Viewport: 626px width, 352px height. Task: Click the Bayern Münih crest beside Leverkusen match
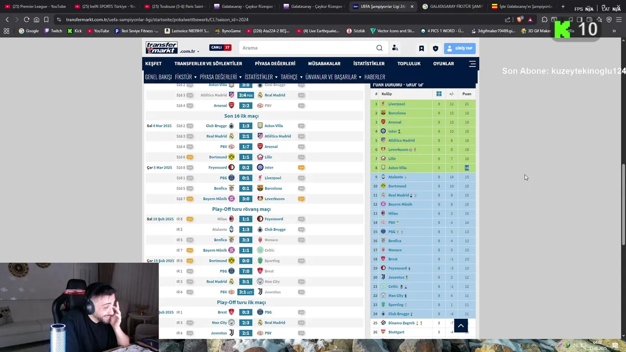(231, 199)
